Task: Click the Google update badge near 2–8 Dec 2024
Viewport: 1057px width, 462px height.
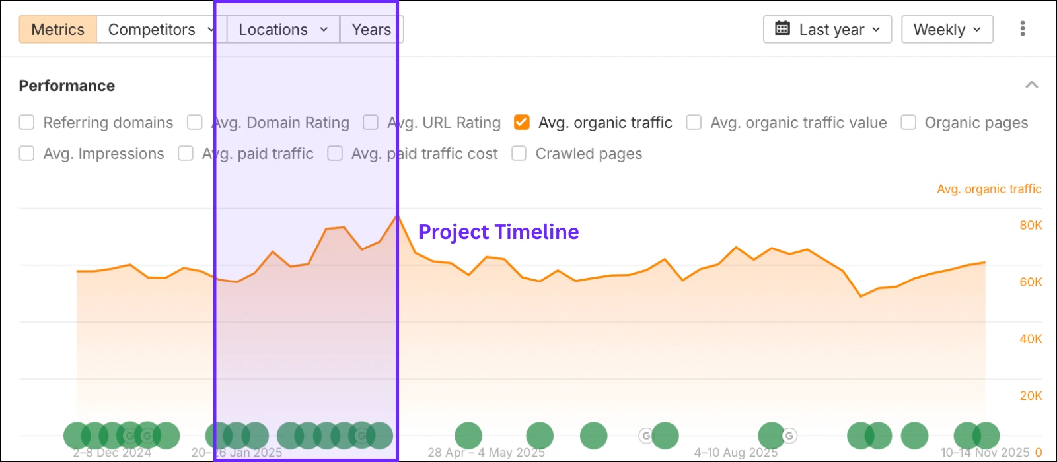Action: [x=129, y=436]
